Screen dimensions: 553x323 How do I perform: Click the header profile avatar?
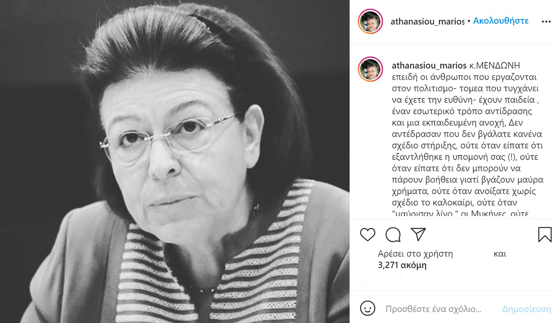(371, 21)
